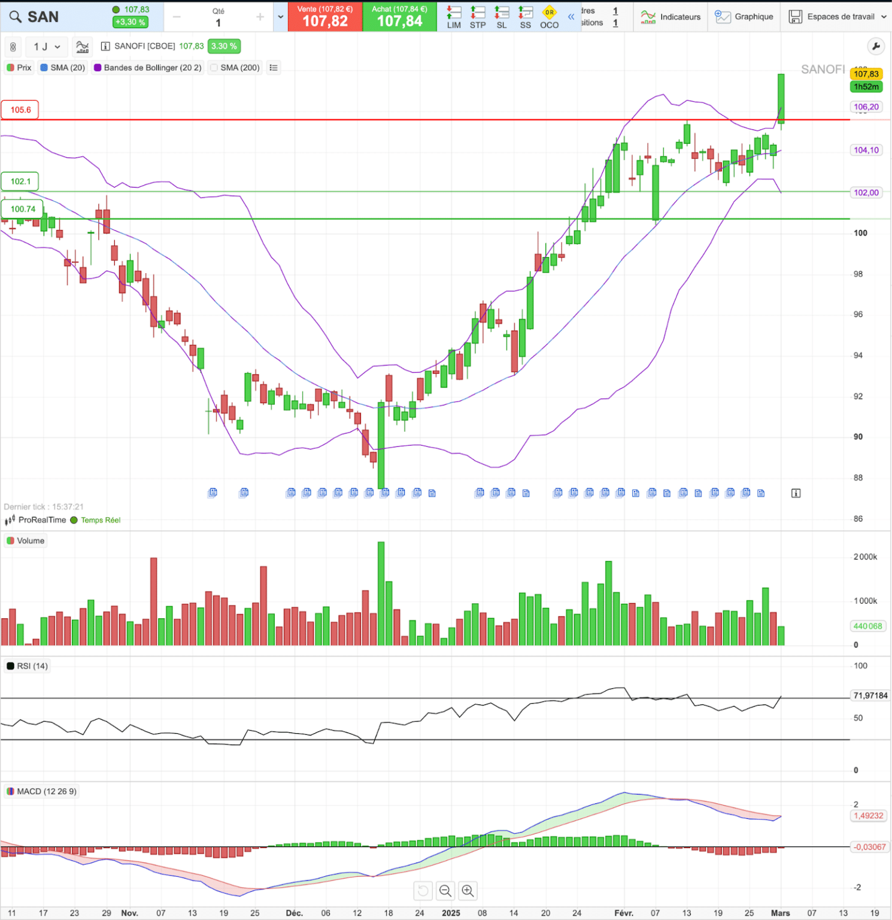Open the Indicateurs menu
892x920 pixels.
click(x=670, y=17)
